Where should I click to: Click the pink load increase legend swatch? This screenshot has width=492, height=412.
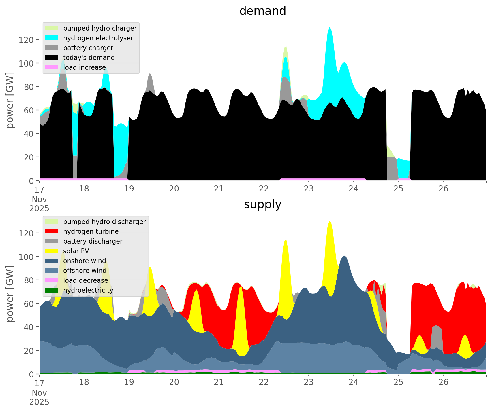pyautogui.click(x=52, y=67)
